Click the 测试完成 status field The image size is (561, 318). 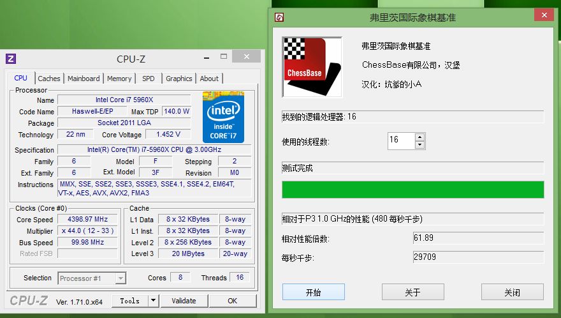[x=413, y=168]
